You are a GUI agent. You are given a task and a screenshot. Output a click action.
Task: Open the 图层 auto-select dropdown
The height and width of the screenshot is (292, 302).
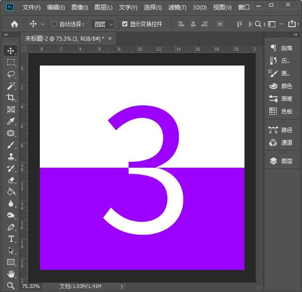[103, 24]
